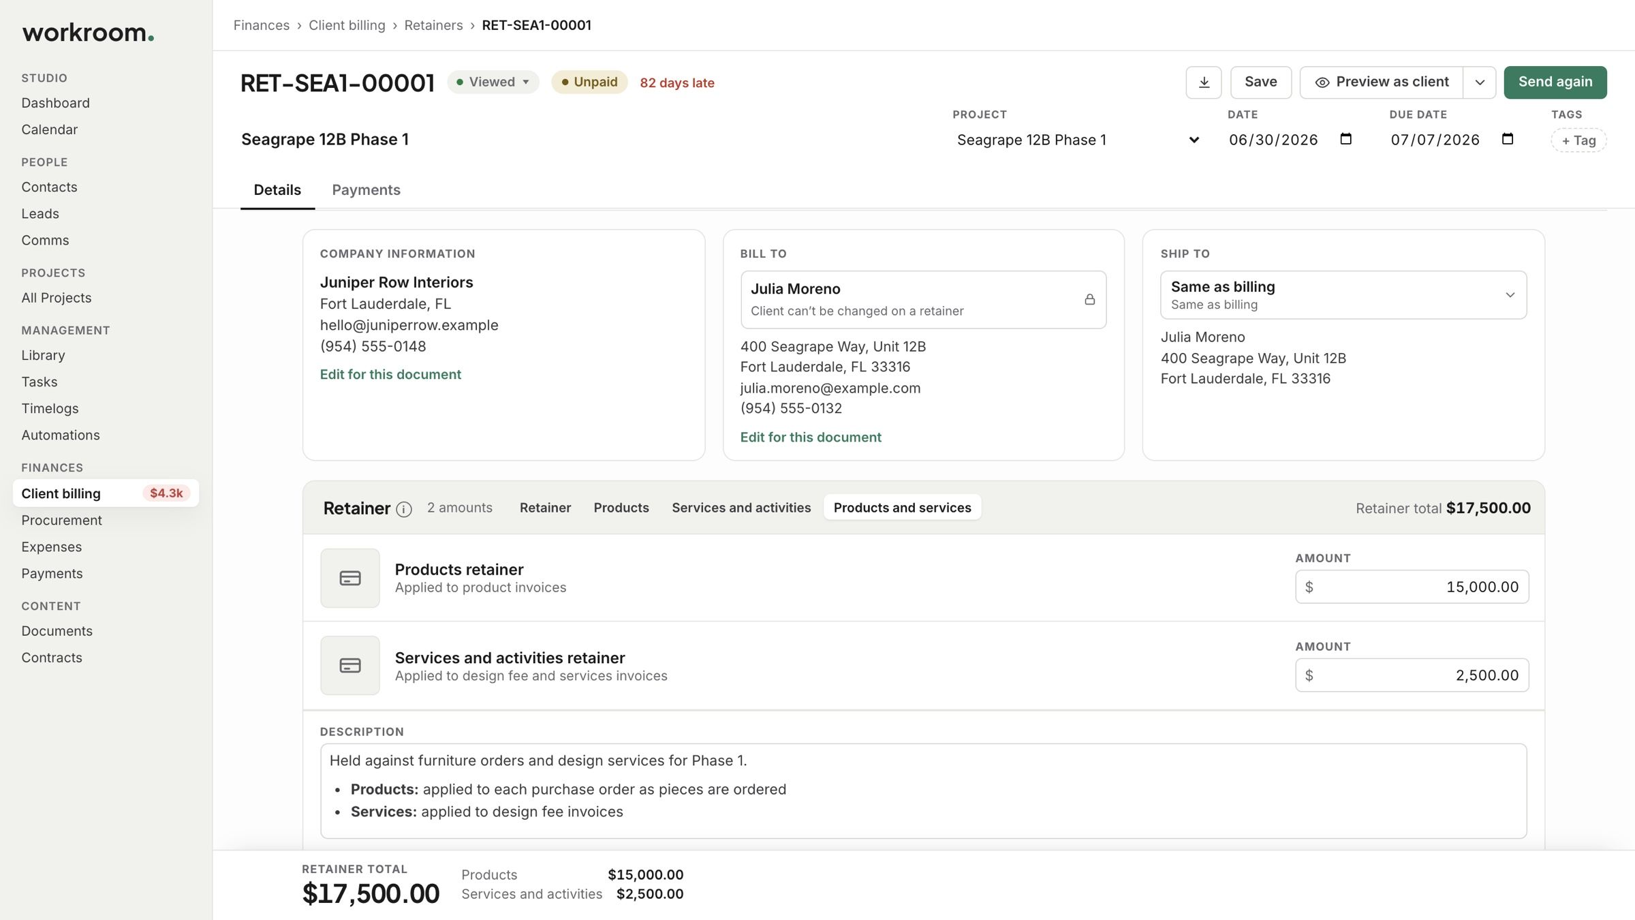Add a tag with + Tag

click(x=1578, y=140)
